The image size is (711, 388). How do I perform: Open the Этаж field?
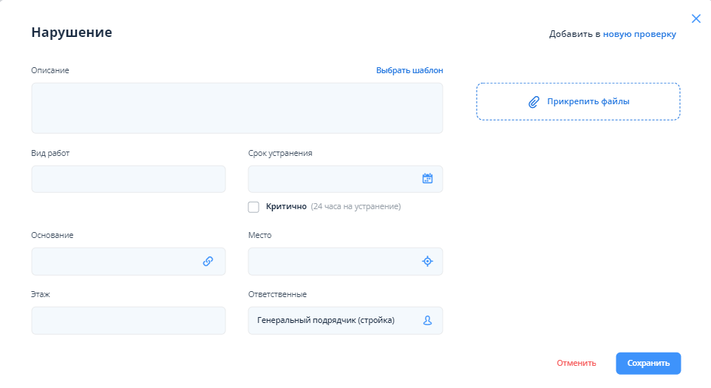pyautogui.click(x=128, y=321)
